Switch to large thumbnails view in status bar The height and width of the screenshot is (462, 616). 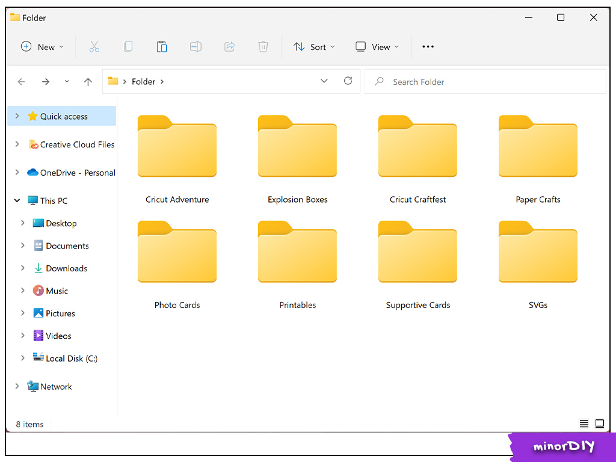click(600, 423)
